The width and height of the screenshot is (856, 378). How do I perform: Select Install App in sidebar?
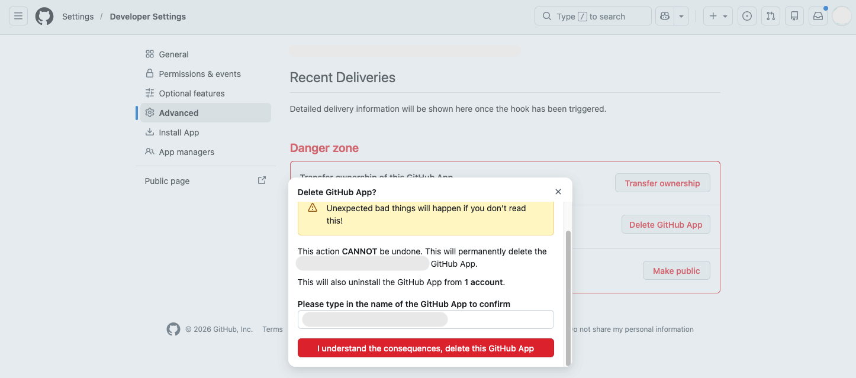pyautogui.click(x=205, y=133)
